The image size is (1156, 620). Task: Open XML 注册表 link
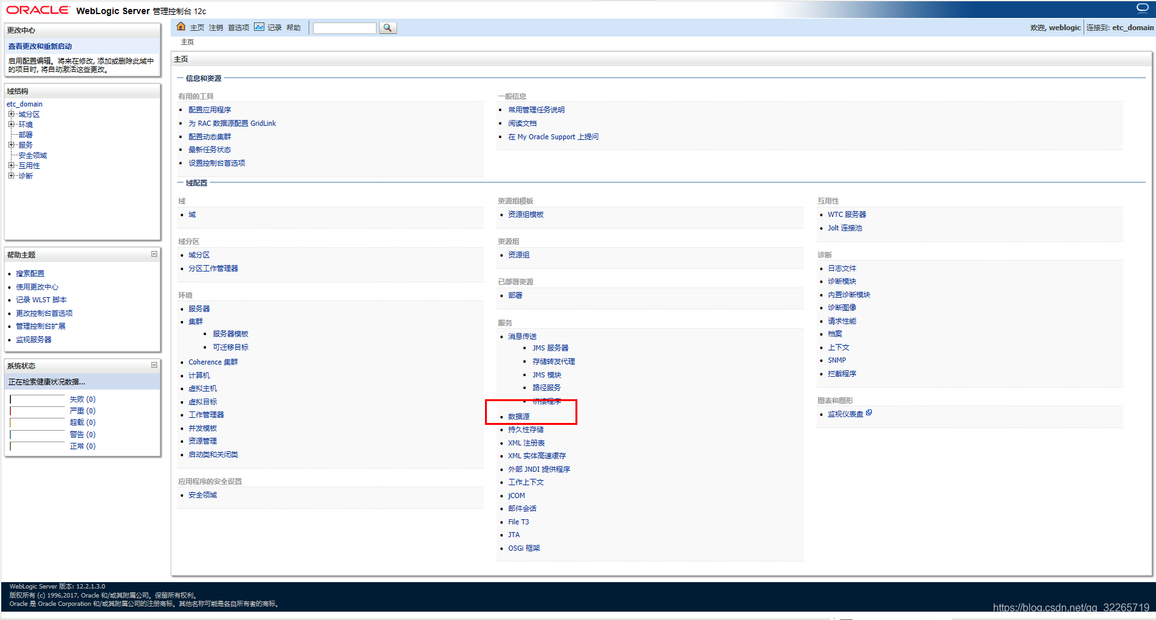(526, 443)
